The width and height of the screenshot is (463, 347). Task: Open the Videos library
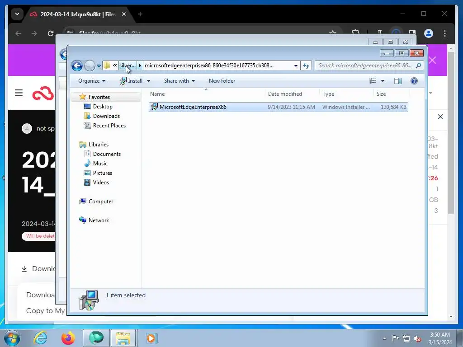tap(101, 183)
